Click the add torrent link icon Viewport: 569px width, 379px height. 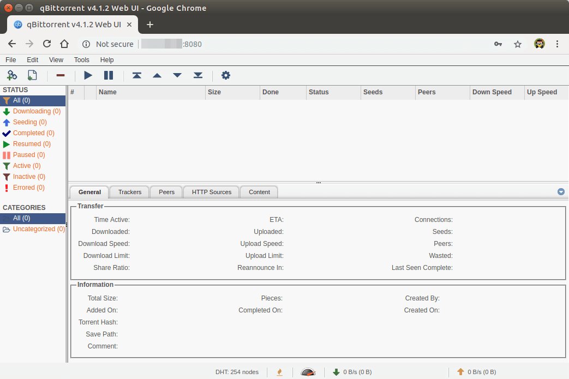click(x=12, y=75)
